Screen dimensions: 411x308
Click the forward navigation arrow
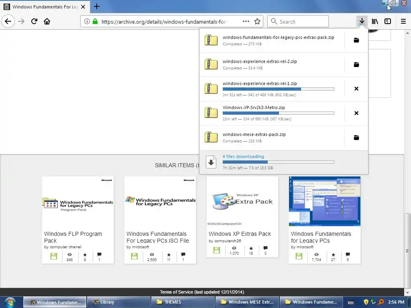click(x=21, y=21)
